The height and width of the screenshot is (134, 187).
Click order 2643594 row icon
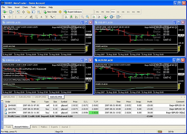point(5,113)
